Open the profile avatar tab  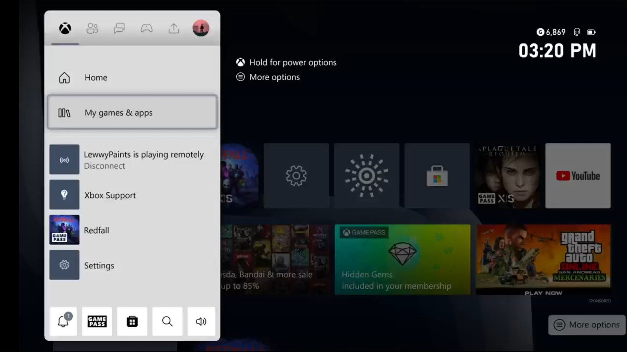[x=201, y=28]
